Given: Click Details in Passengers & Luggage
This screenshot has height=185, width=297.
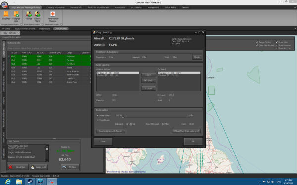Looking at the screenshot, I should [197, 57].
